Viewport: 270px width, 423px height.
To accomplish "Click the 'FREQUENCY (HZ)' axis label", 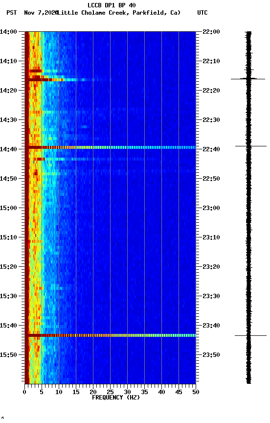I will pos(116,398).
